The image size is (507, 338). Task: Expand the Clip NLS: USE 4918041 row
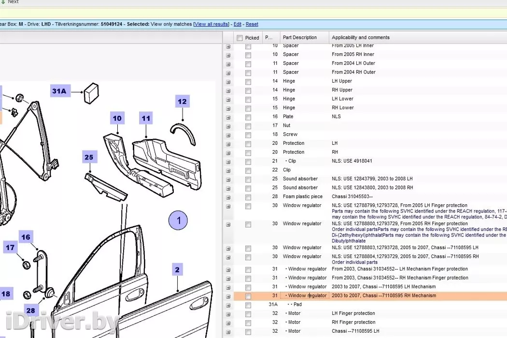pos(228,162)
